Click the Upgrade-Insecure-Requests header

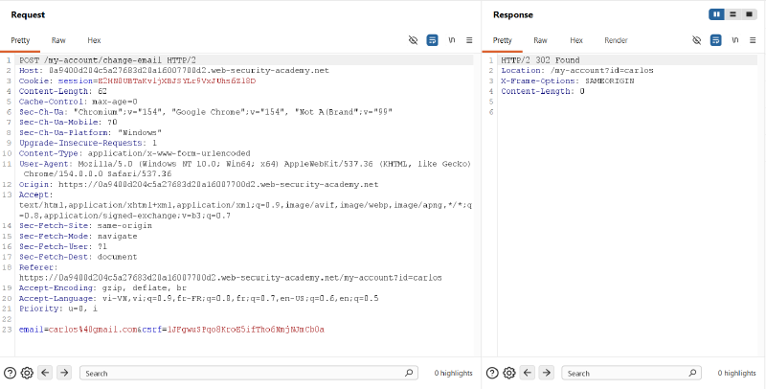tap(88, 143)
